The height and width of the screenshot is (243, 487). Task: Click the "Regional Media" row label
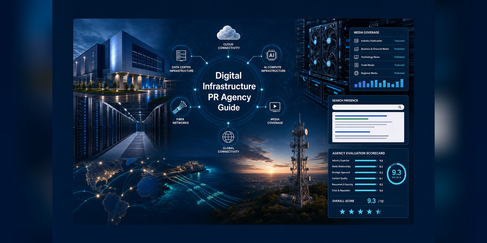pyautogui.click(x=369, y=73)
